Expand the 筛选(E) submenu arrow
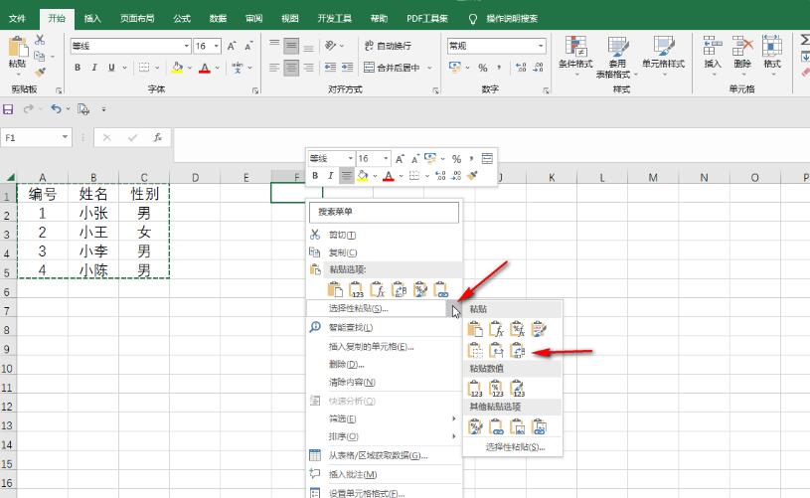The width and height of the screenshot is (810, 498). click(453, 418)
